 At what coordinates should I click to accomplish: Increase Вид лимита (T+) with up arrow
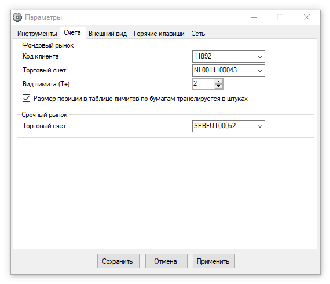[219, 82]
